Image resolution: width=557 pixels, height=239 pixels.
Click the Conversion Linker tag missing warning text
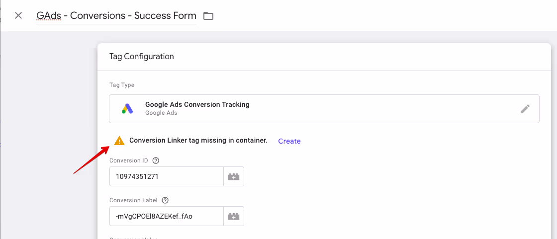point(198,140)
